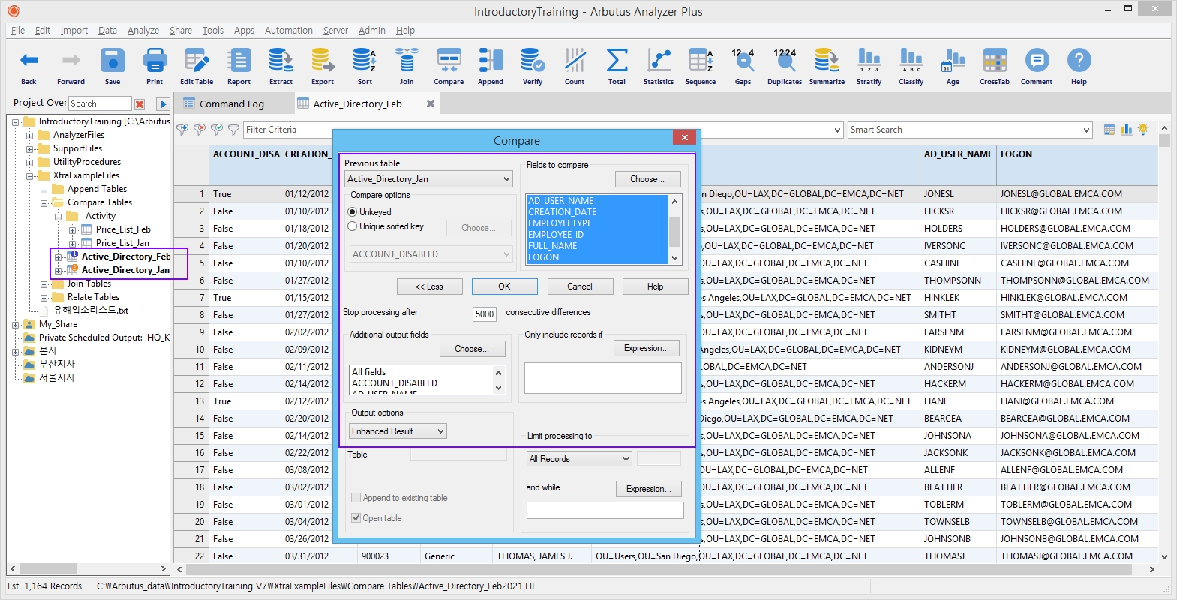
Task: Click the Help button in Compare dialog
Action: pos(655,286)
